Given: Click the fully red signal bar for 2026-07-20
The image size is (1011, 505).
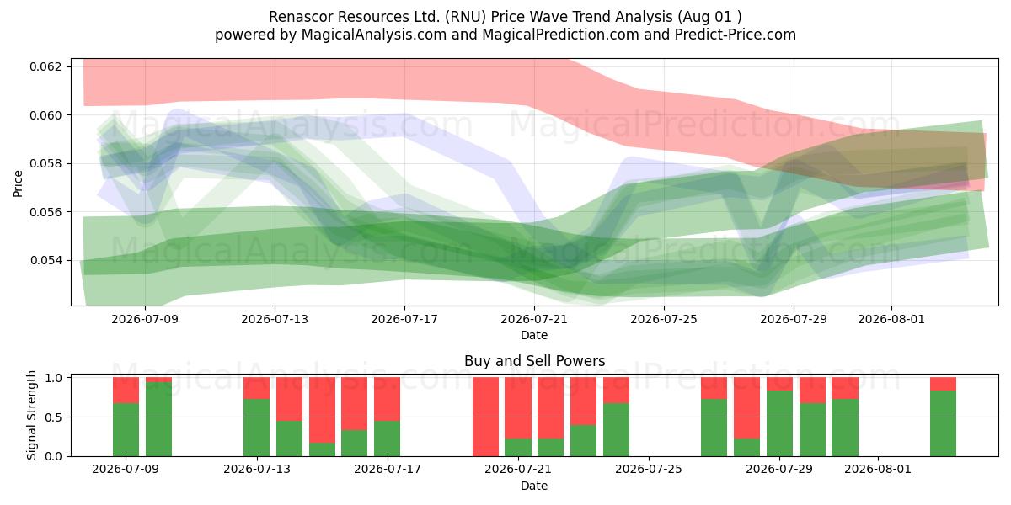Looking at the screenshot, I should 485,417.
